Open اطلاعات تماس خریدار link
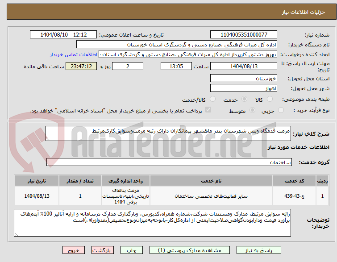The image size is (337, 262). (74, 54)
